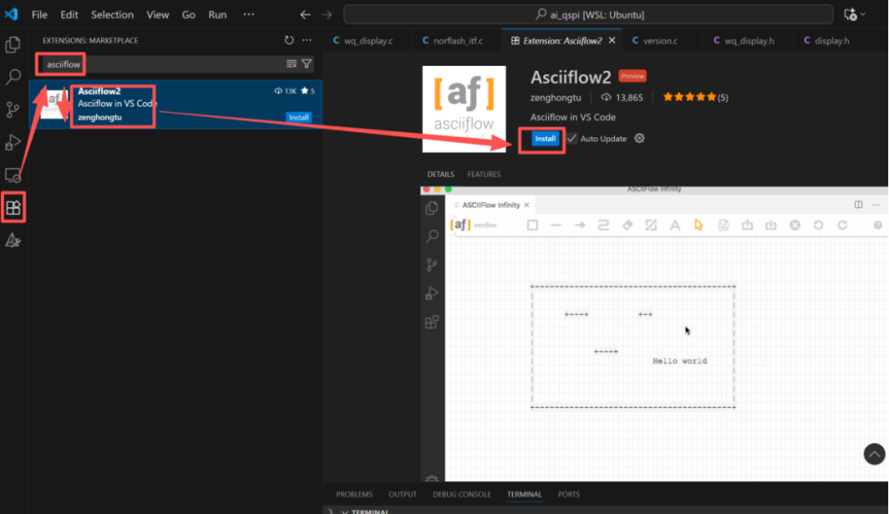Open the extensions panel more actions menu
This screenshot has height=514, width=889.
[307, 40]
